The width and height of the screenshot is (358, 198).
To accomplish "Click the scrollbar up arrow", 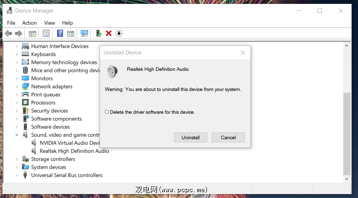I will pyautogui.click(x=347, y=45).
